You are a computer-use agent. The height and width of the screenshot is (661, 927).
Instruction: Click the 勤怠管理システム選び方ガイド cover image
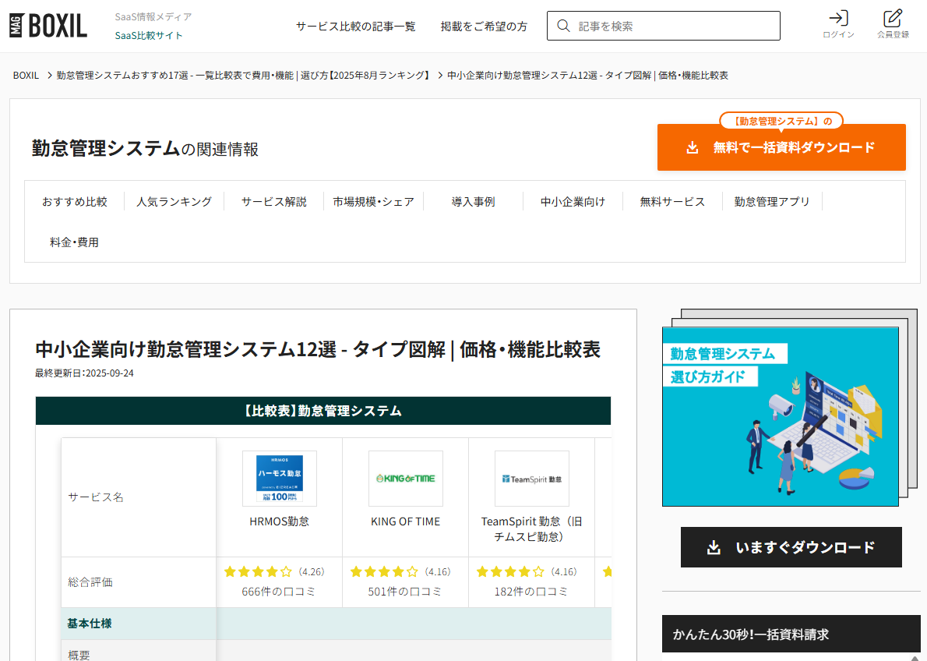(780, 416)
